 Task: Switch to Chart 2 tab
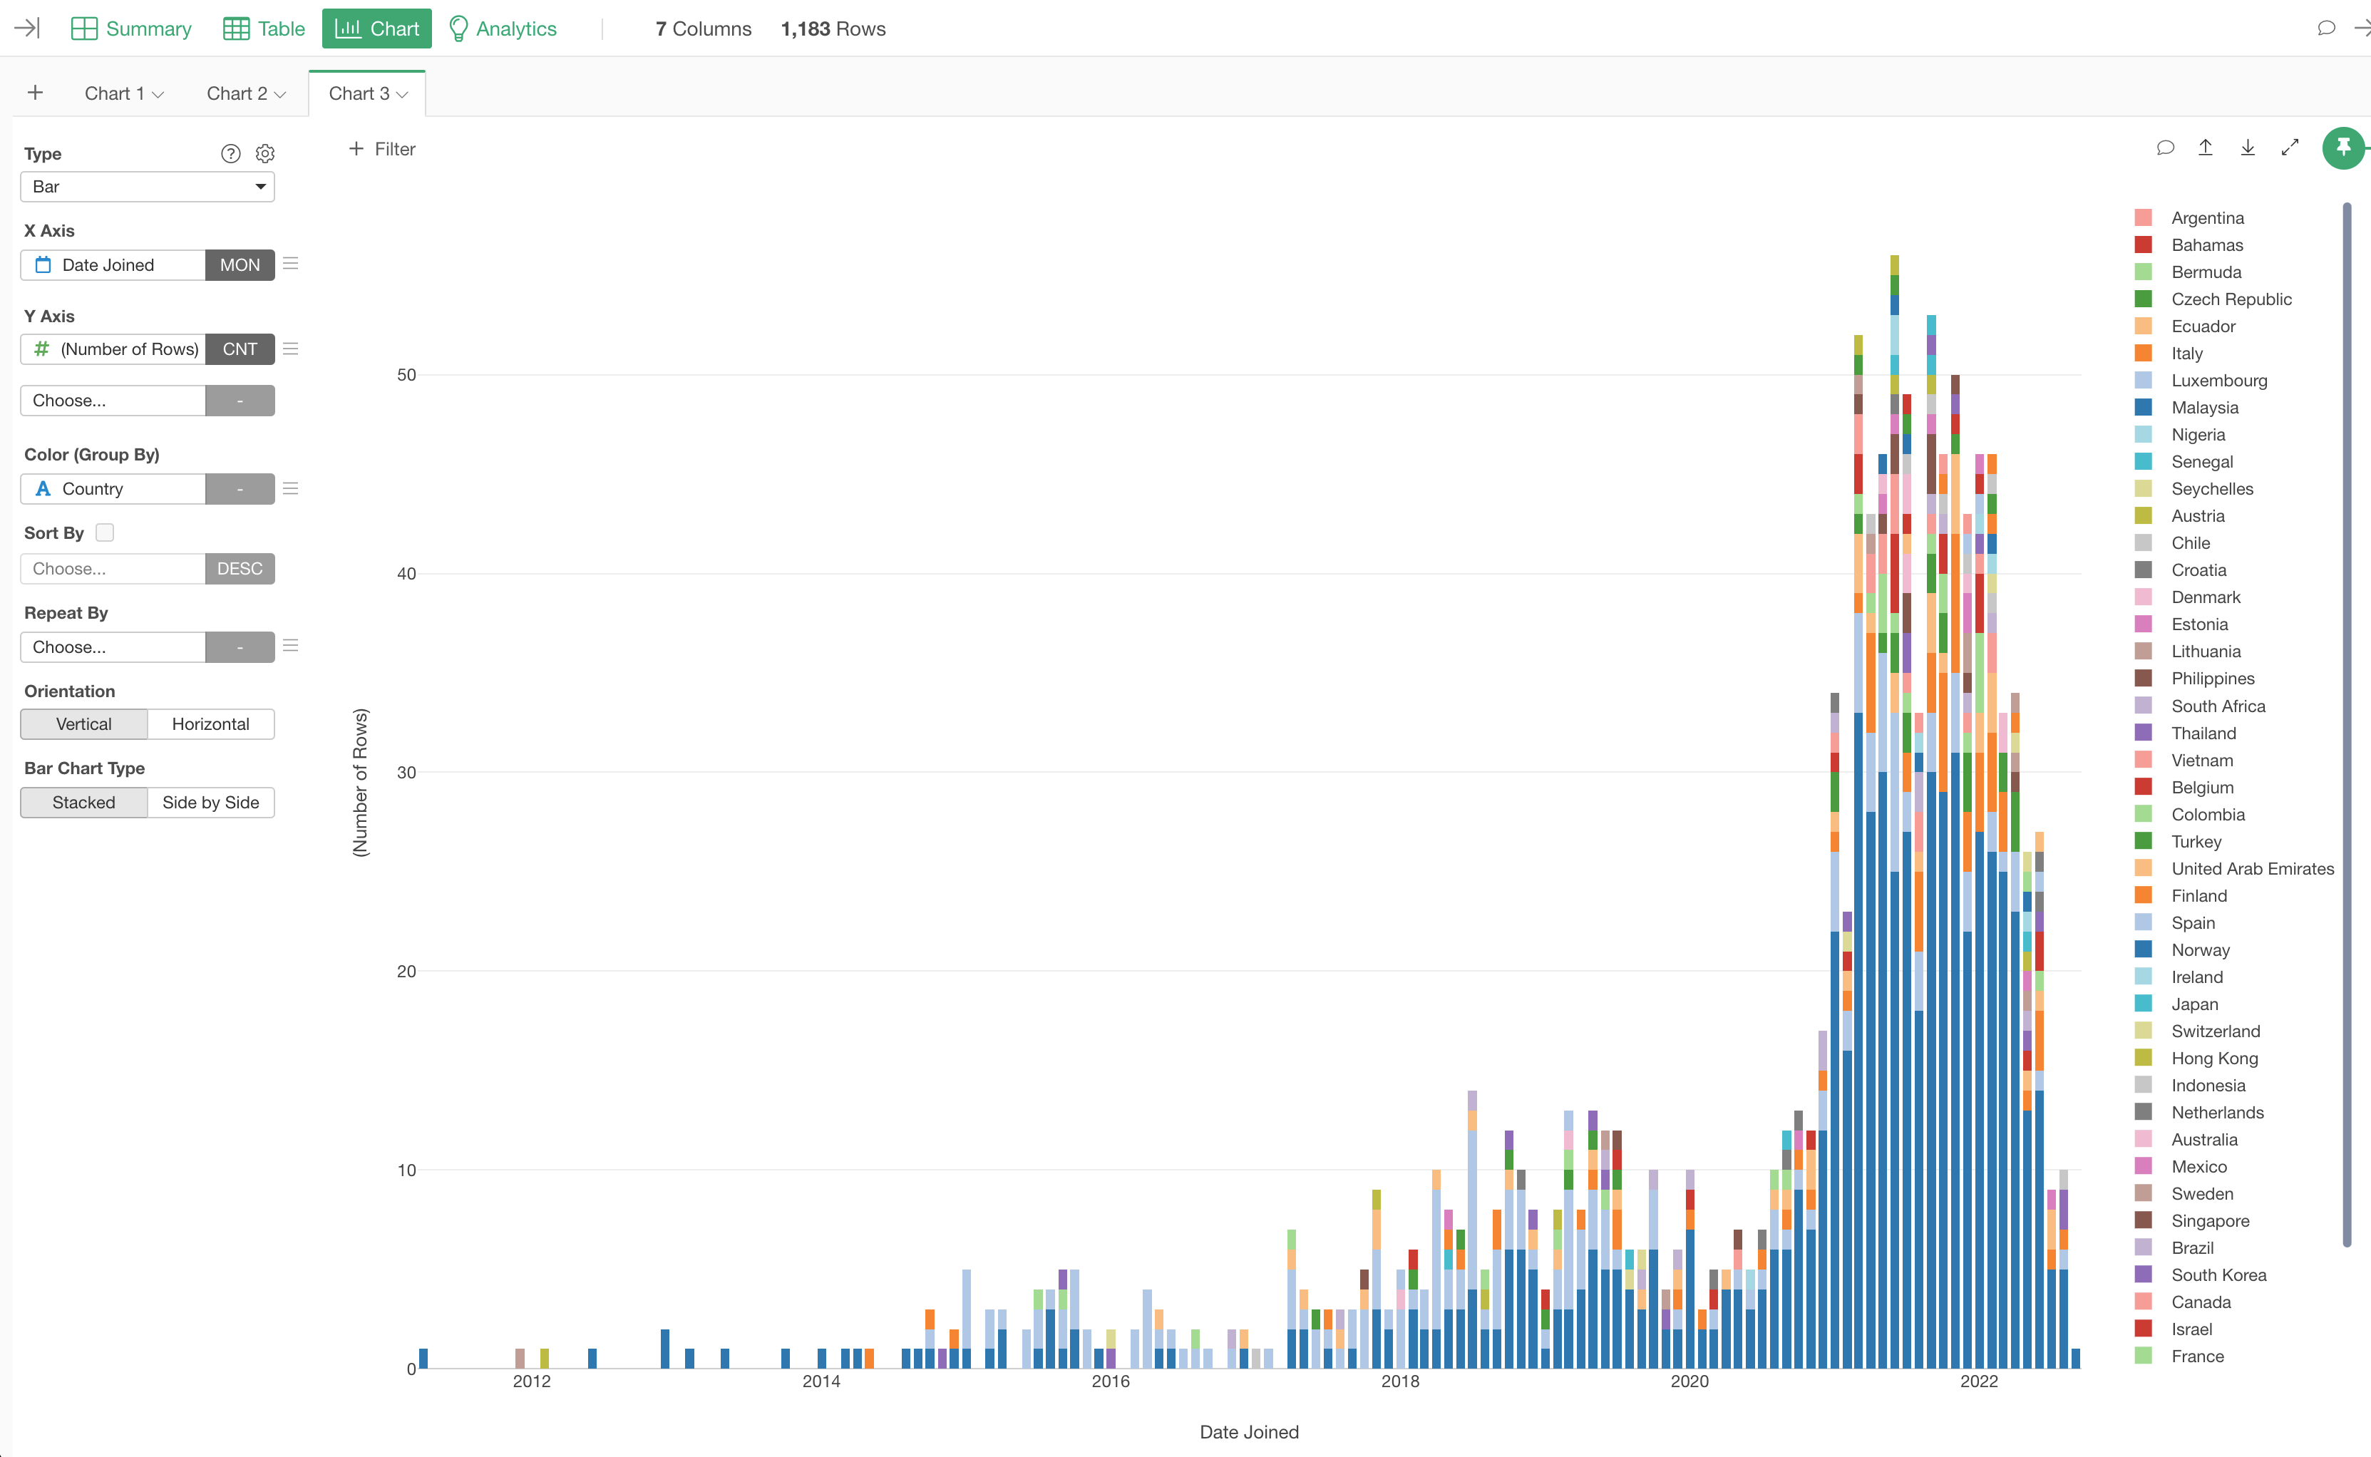point(236,93)
